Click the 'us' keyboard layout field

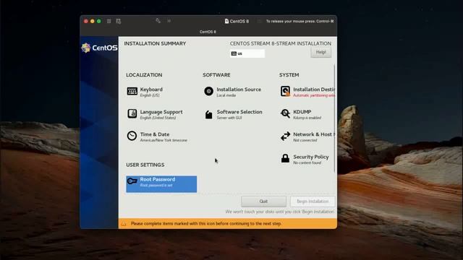pos(247,53)
